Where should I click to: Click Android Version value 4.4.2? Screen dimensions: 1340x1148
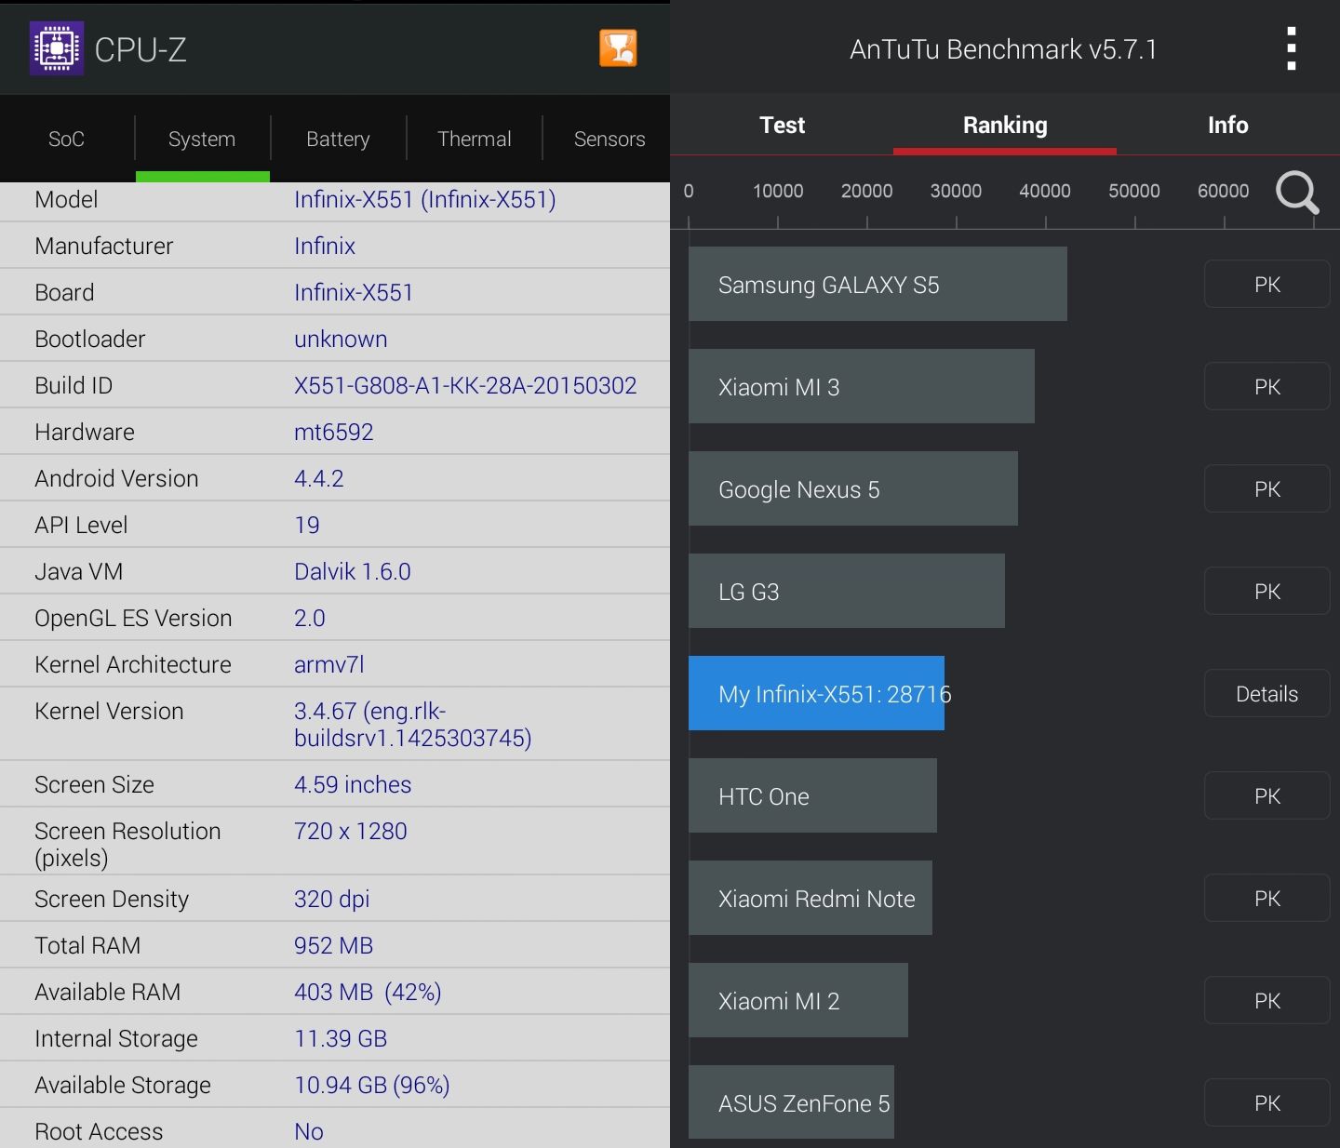319,478
